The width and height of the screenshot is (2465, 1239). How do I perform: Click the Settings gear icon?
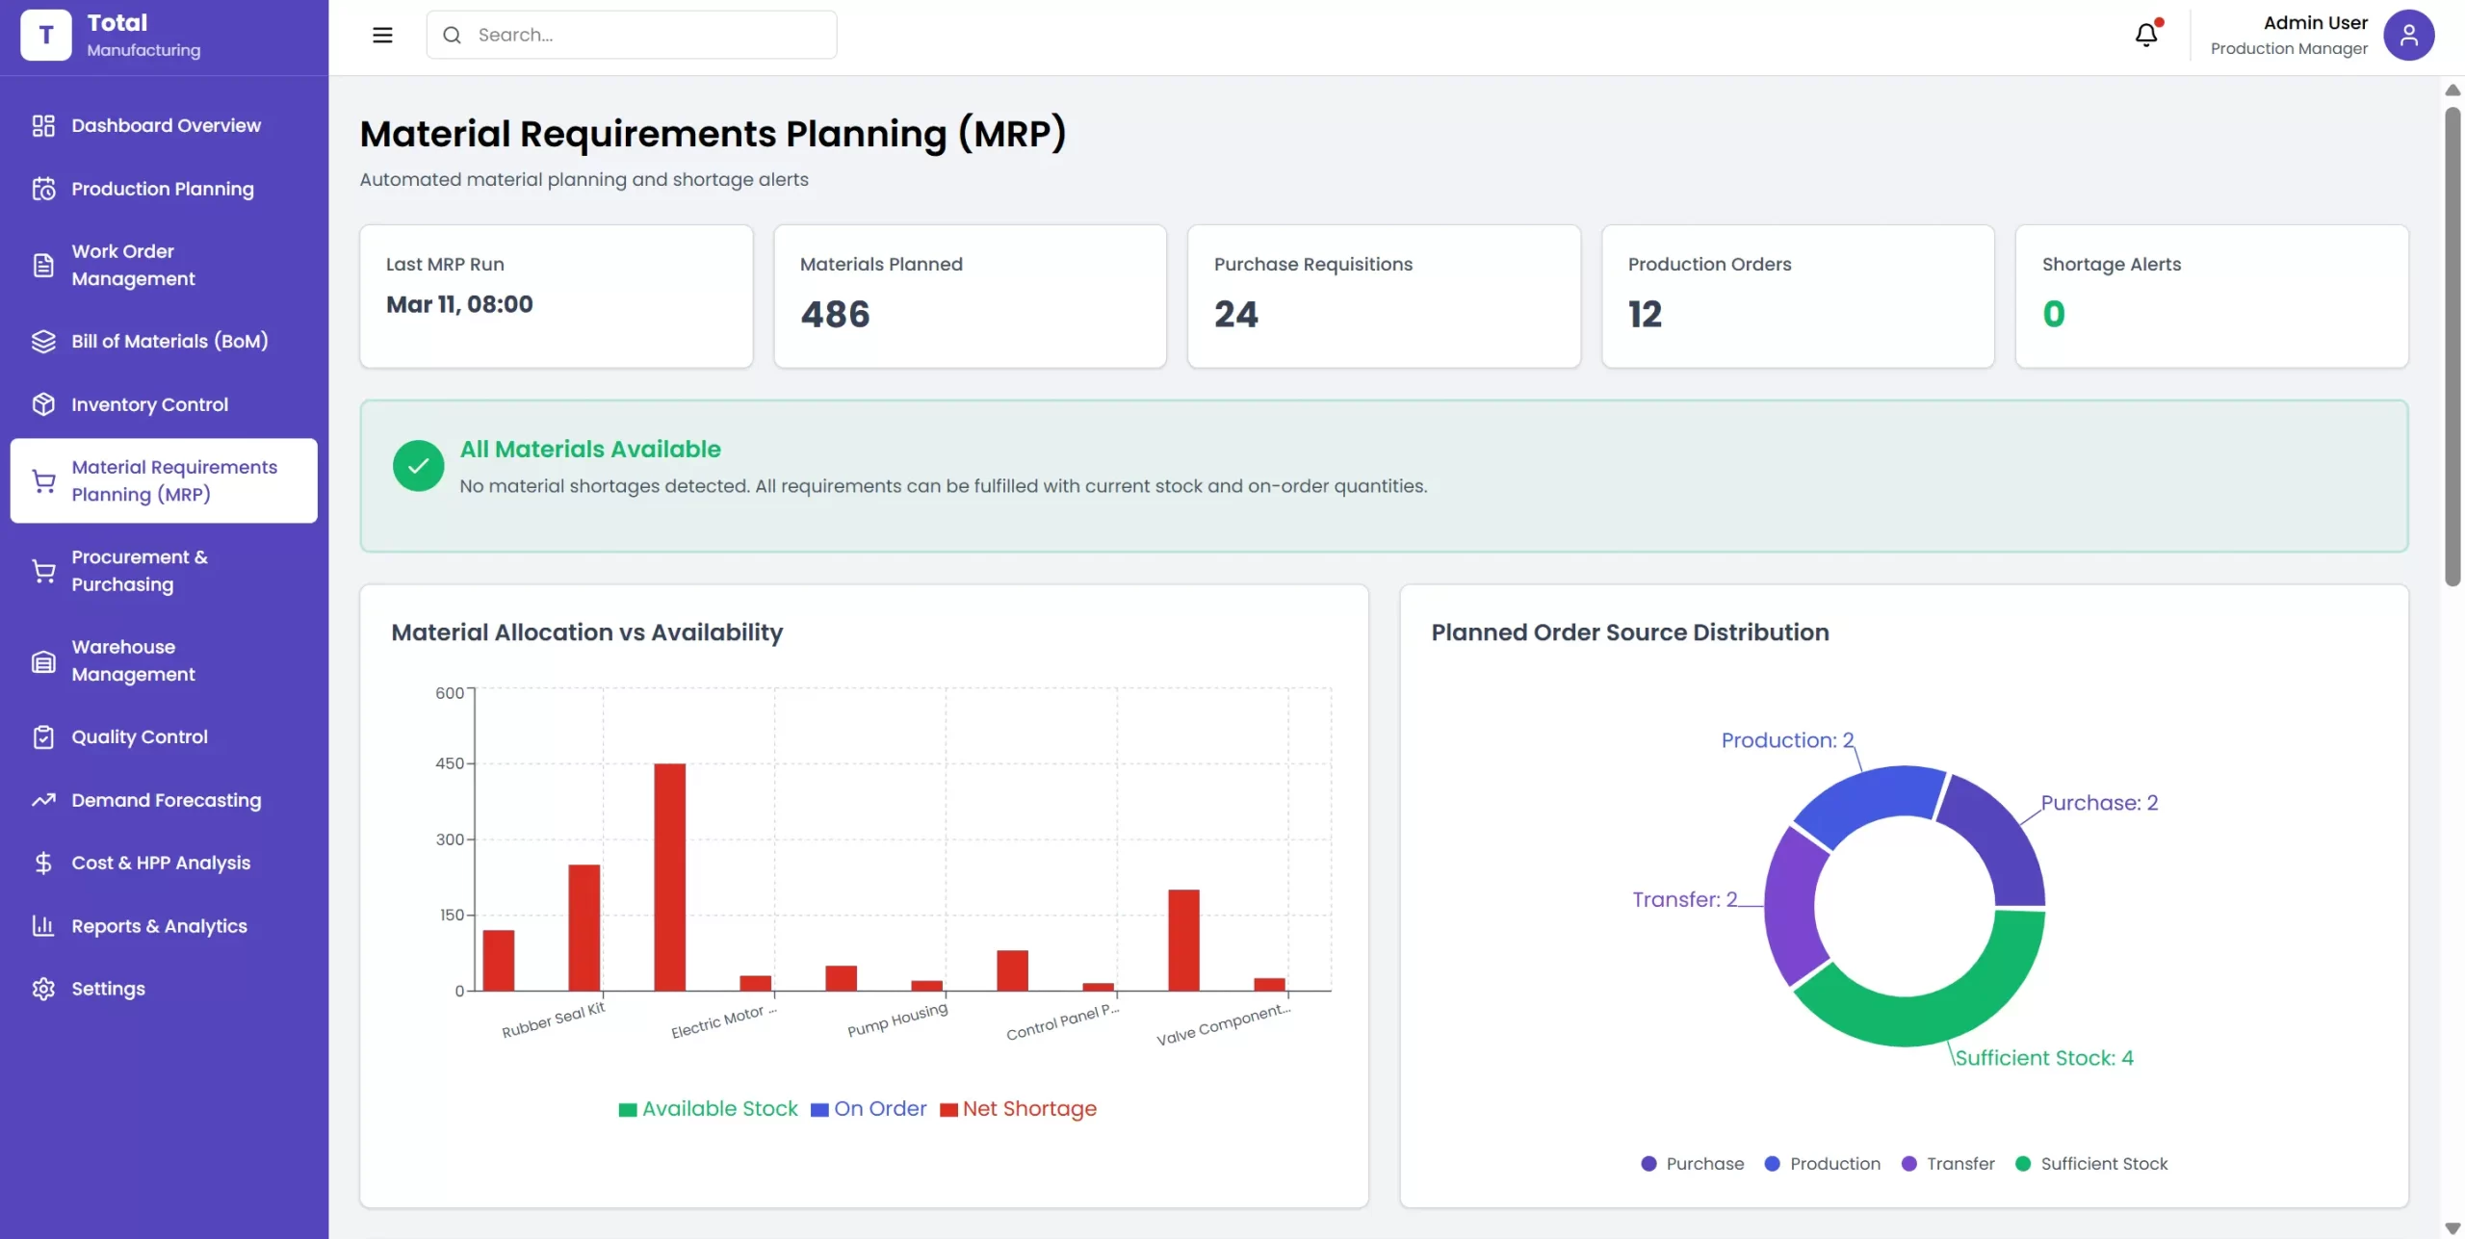(x=43, y=989)
